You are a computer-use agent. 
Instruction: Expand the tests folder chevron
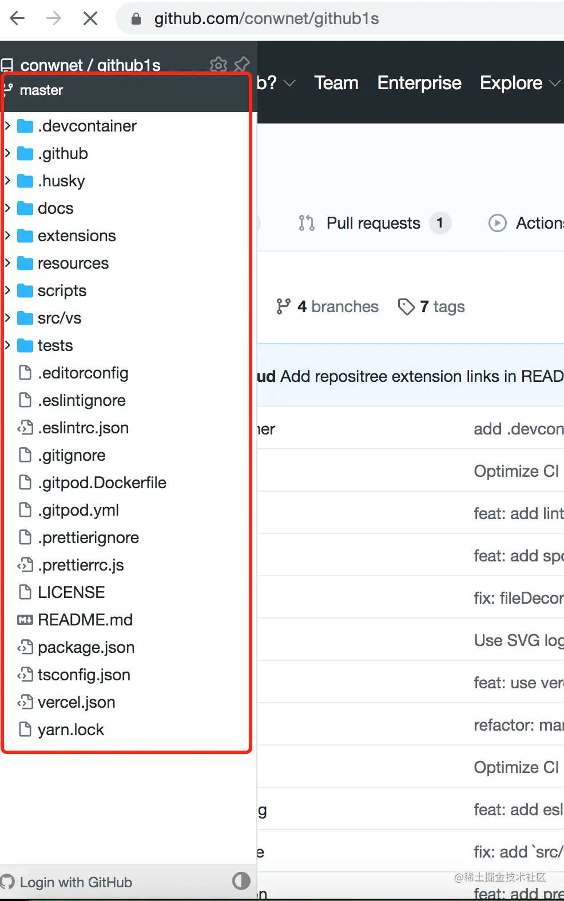click(7, 345)
